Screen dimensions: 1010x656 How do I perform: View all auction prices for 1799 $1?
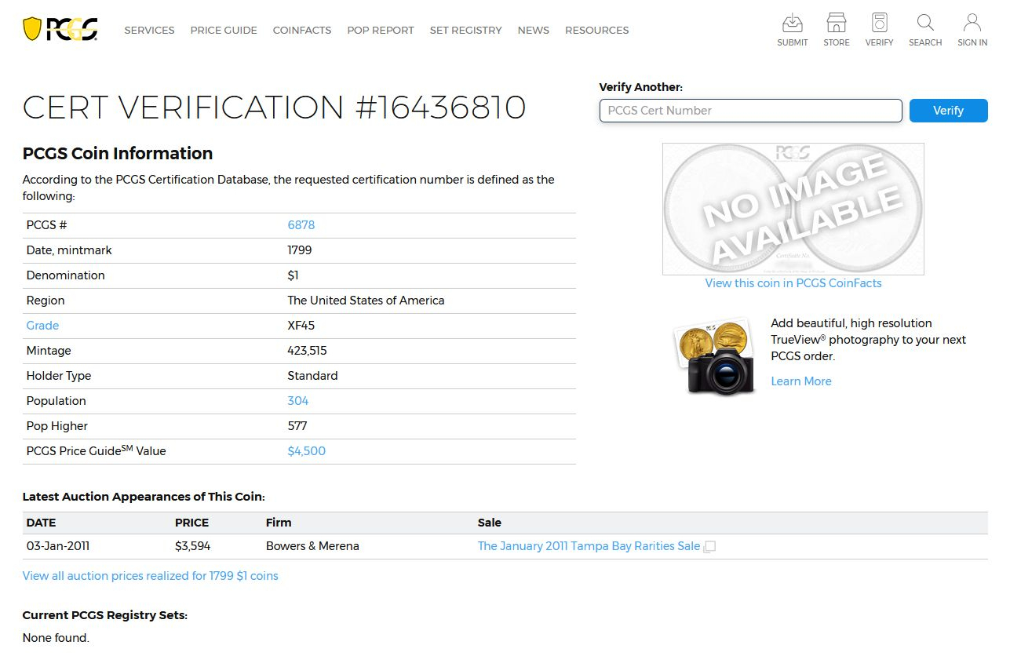[151, 576]
